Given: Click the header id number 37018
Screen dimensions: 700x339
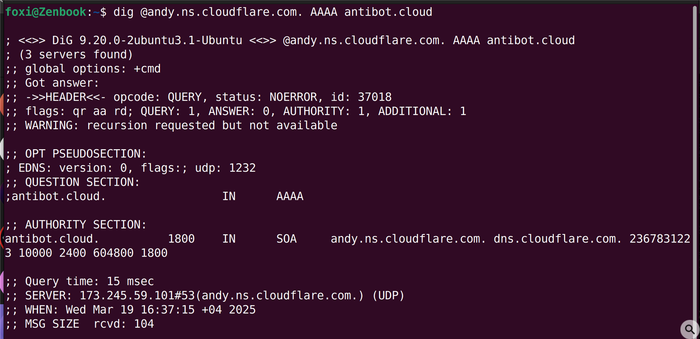Looking at the screenshot, I should click(375, 97).
